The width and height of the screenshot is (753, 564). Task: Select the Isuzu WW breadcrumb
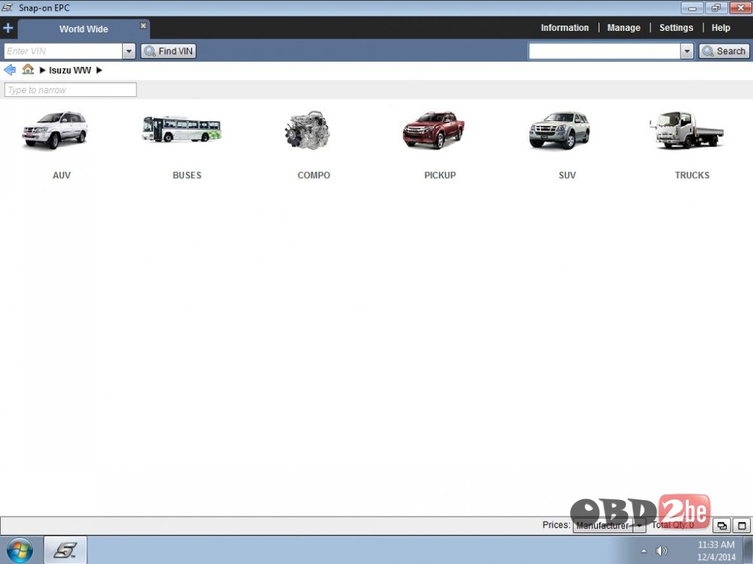click(70, 70)
